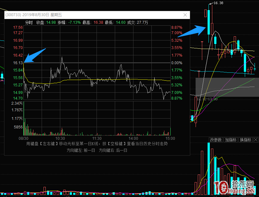Image resolution: width=259 pixels, height=197 pixels.
Task: Click the 最低 value 14.60
Action: click(x=121, y=22)
